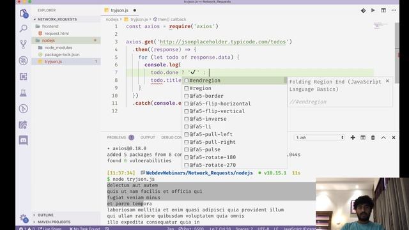
Task: Click the Ln 7, Col 28 status entry
Action: [x=220, y=229]
